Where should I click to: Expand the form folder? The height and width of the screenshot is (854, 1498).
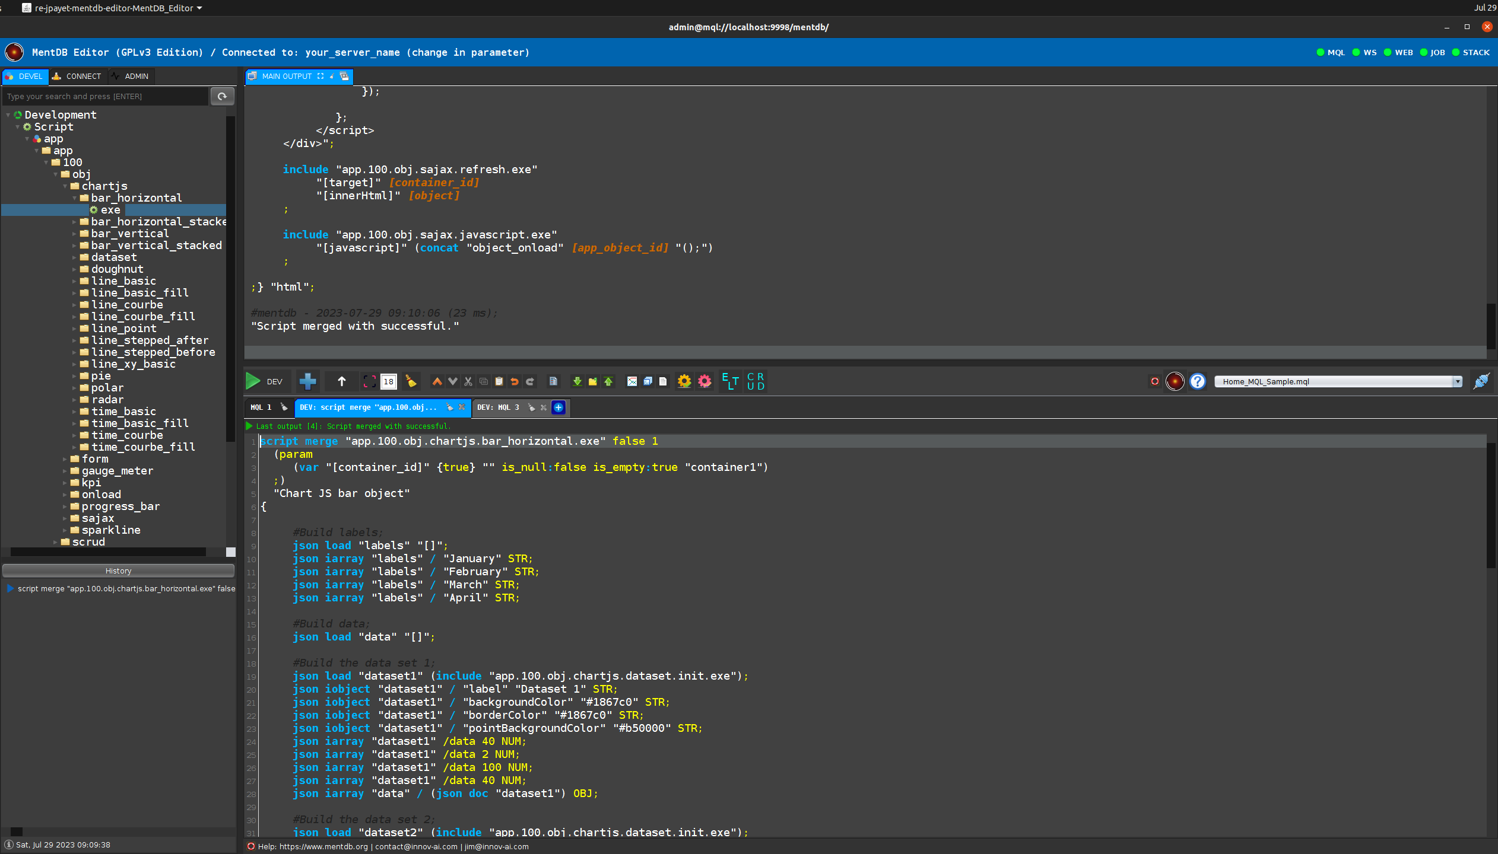(x=65, y=459)
